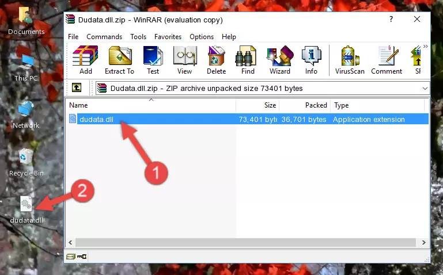Click the 73,401 bytes size cell
This screenshot has width=443, height=275.
pos(258,119)
